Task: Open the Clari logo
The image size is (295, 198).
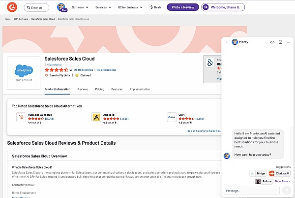Action: click(x=172, y=117)
